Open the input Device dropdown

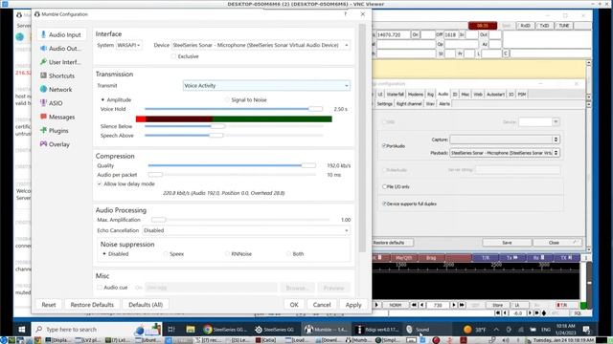(x=261, y=45)
